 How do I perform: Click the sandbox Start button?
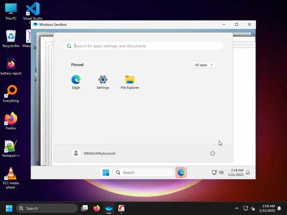click(106, 172)
